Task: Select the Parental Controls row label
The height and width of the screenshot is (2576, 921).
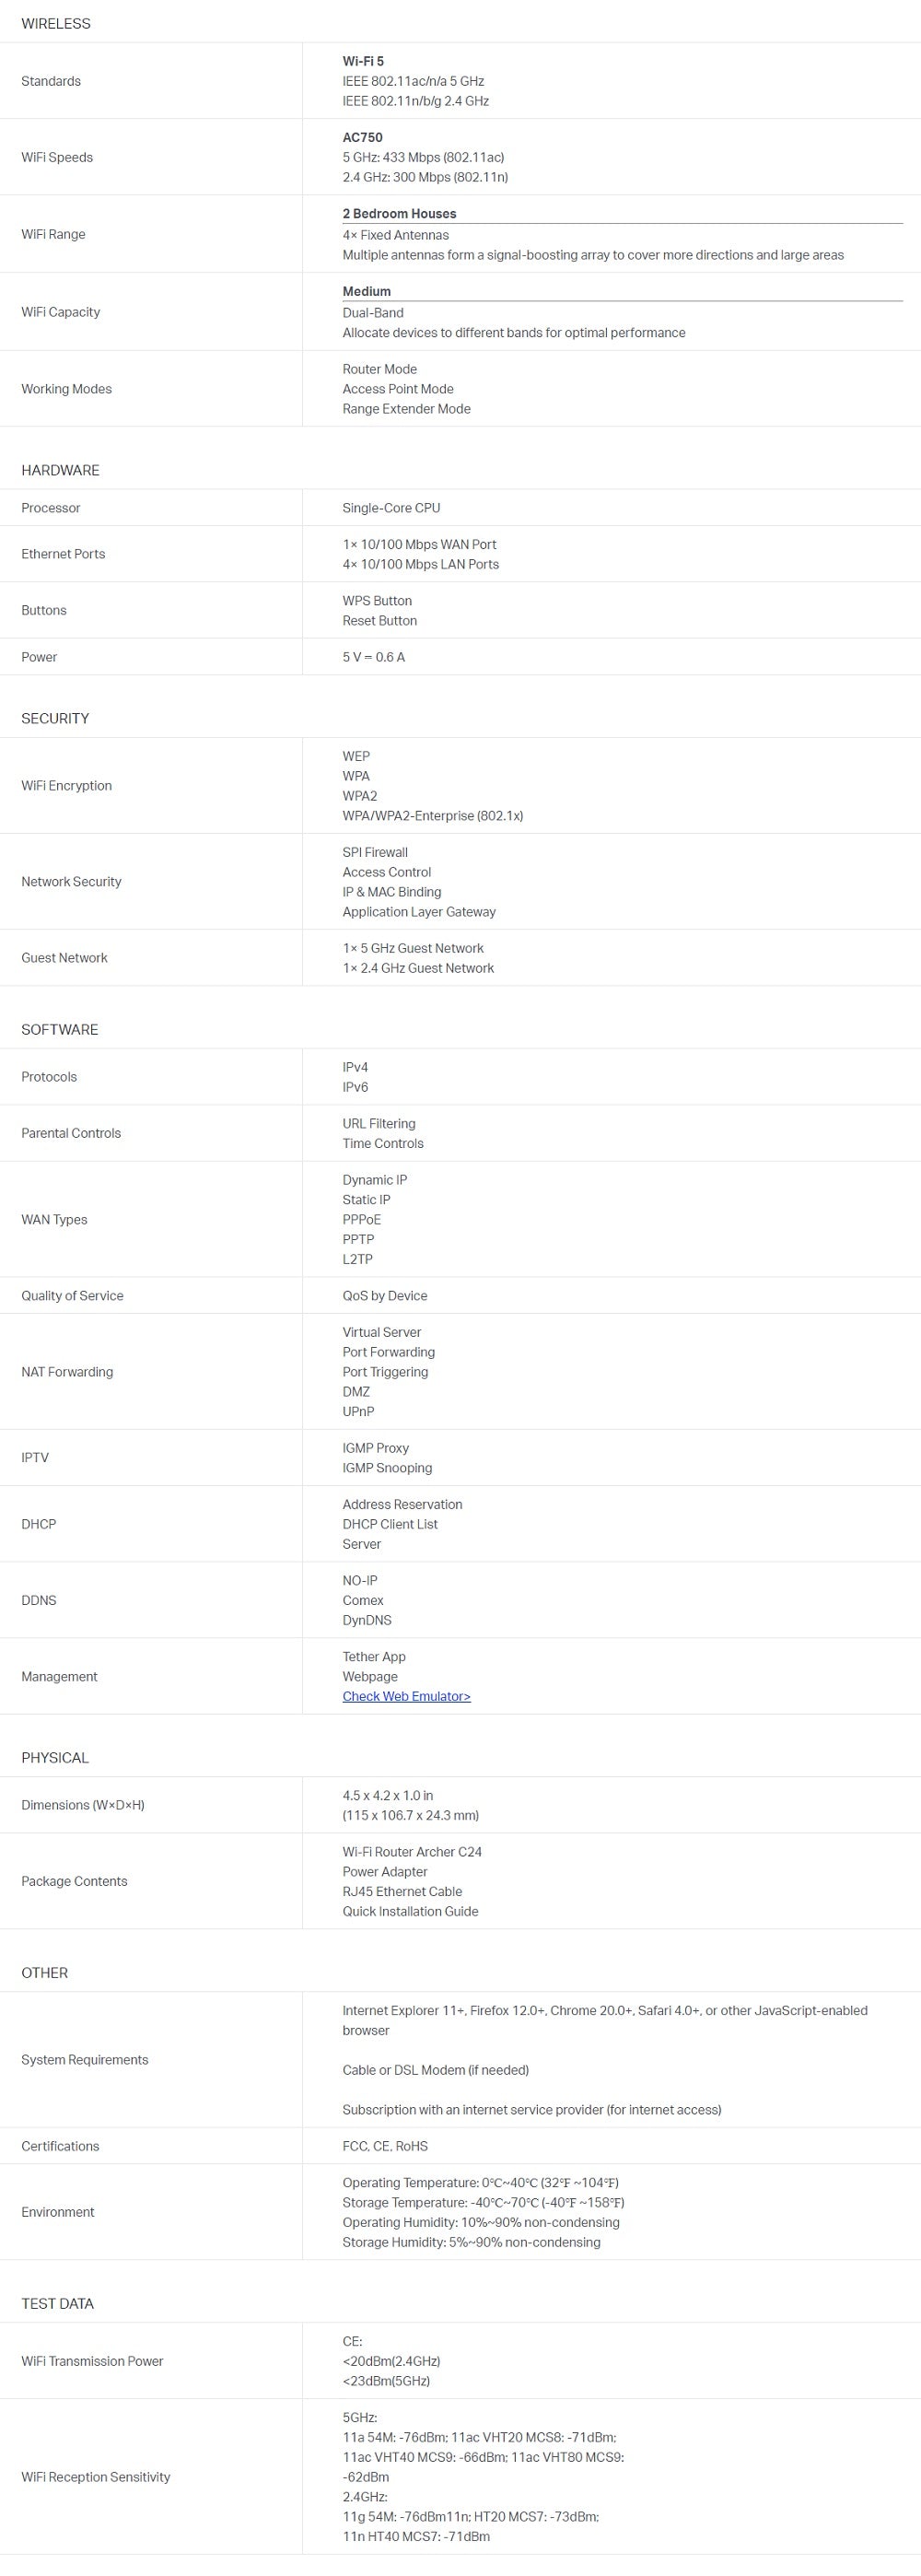Action: (71, 1133)
